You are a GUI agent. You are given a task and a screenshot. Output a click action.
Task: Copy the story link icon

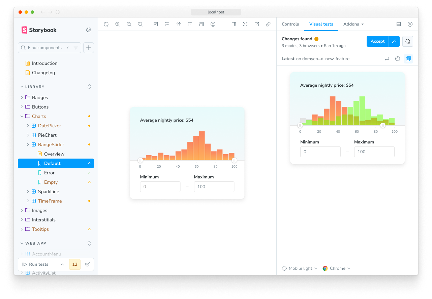(x=268, y=24)
